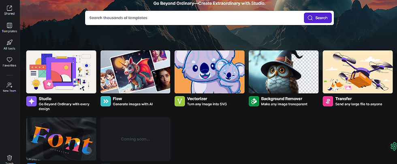Click the Transfer title text
397x164 pixels.
pos(344,99)
